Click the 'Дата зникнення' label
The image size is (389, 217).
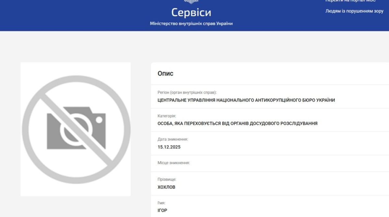[173, 139]
